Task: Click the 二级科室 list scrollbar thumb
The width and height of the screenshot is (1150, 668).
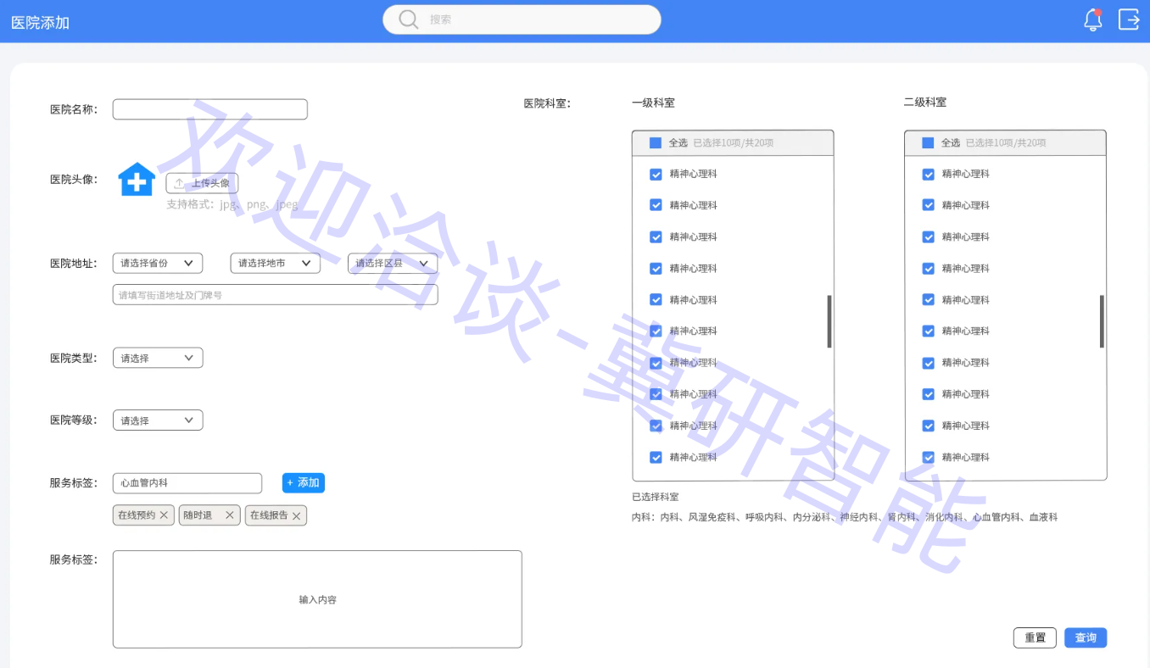Action: coord(1102,321)
